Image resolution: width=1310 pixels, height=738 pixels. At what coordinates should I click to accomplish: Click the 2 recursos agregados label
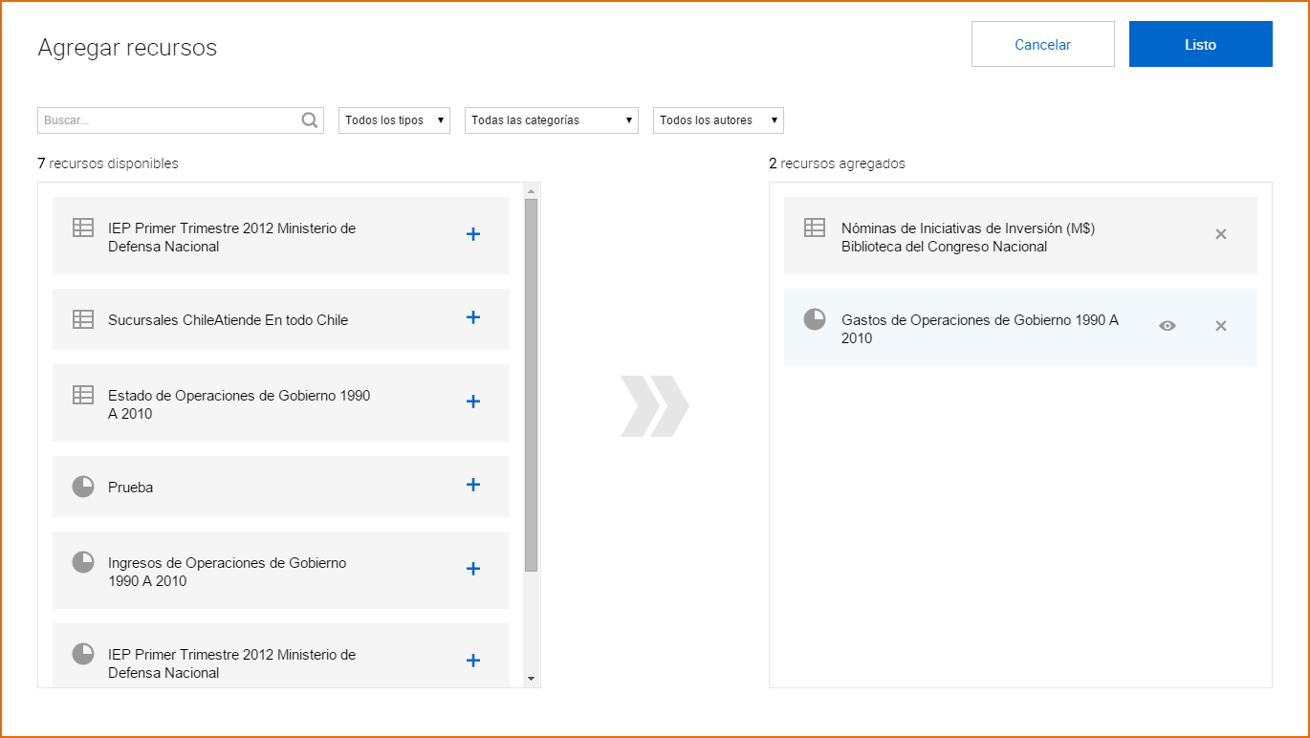837,163
